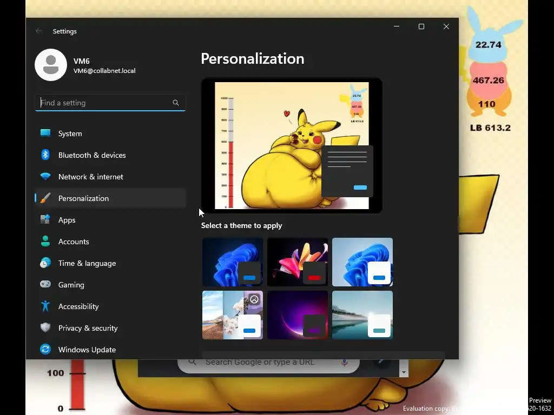The width and height of the screenshot is (554, 415).
Task: Select the Accessibility label in sidebar
Action: 78,306
